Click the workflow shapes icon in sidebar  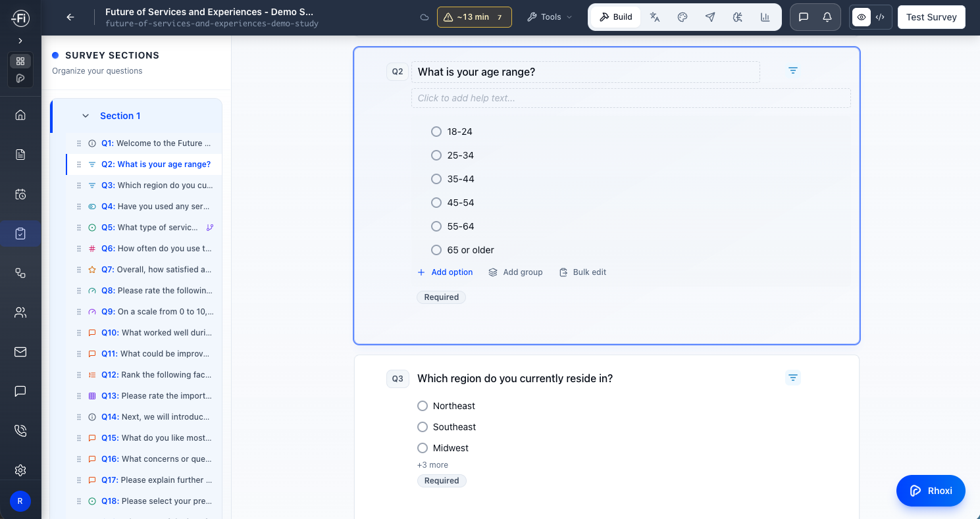click(x=20, y=273)
